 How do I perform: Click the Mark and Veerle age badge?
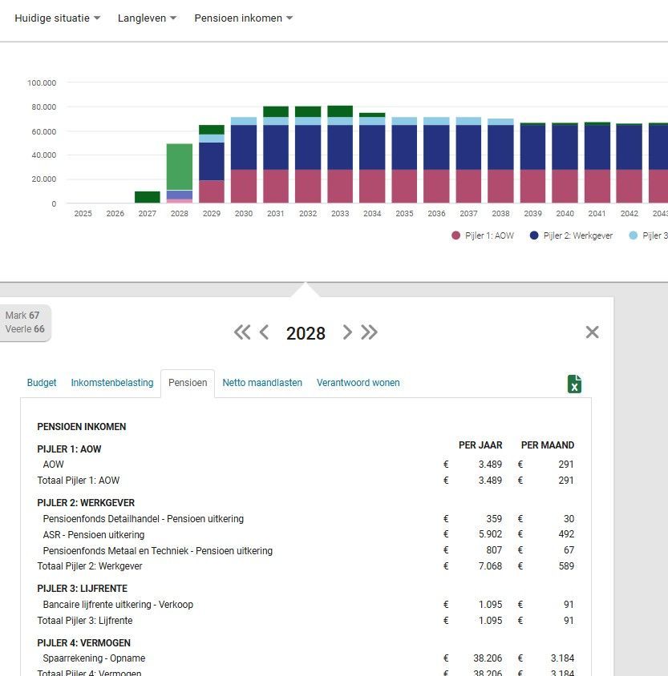[25, 322]
